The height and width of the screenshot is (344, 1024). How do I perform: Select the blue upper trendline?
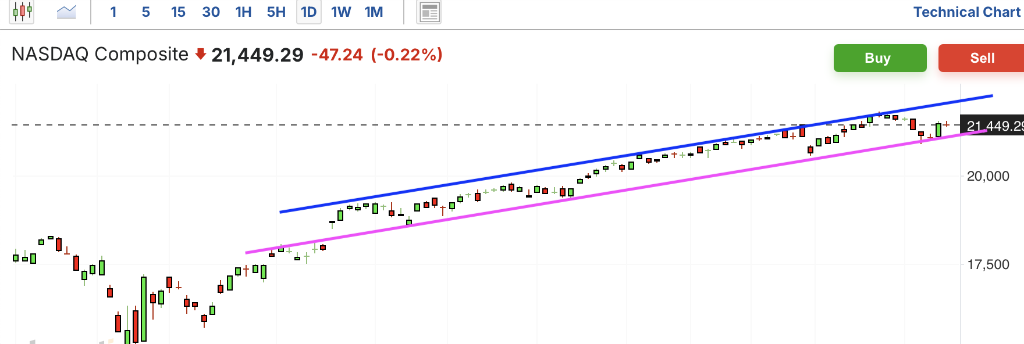tap(636, 153)
